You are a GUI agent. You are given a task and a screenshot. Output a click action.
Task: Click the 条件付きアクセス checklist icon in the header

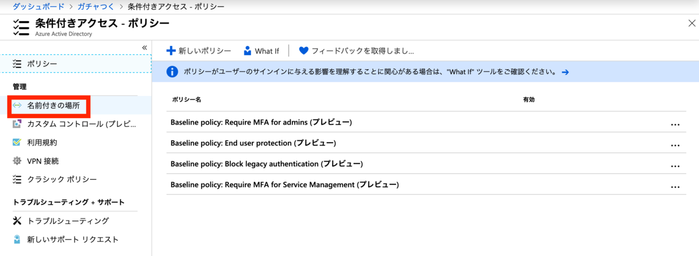20,28
